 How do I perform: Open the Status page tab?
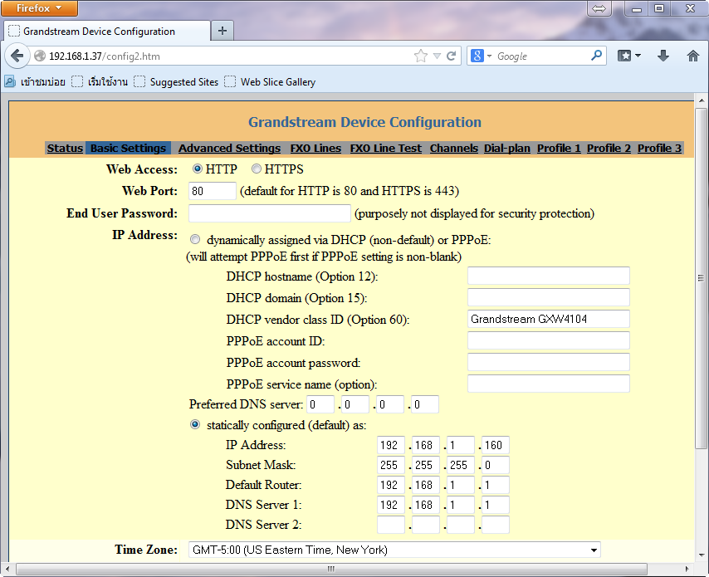pyautogui.click(x=65, y=148)
